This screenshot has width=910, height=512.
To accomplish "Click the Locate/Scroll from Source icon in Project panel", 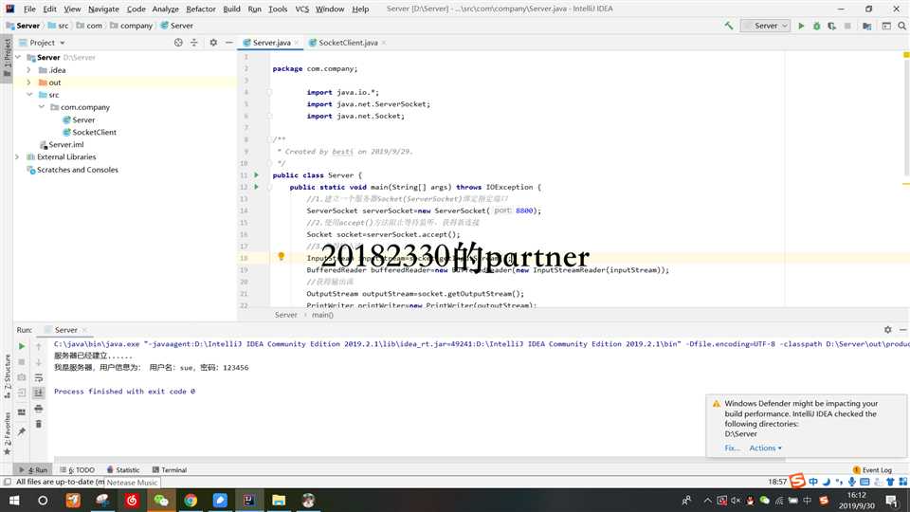I will coord(178,43).
